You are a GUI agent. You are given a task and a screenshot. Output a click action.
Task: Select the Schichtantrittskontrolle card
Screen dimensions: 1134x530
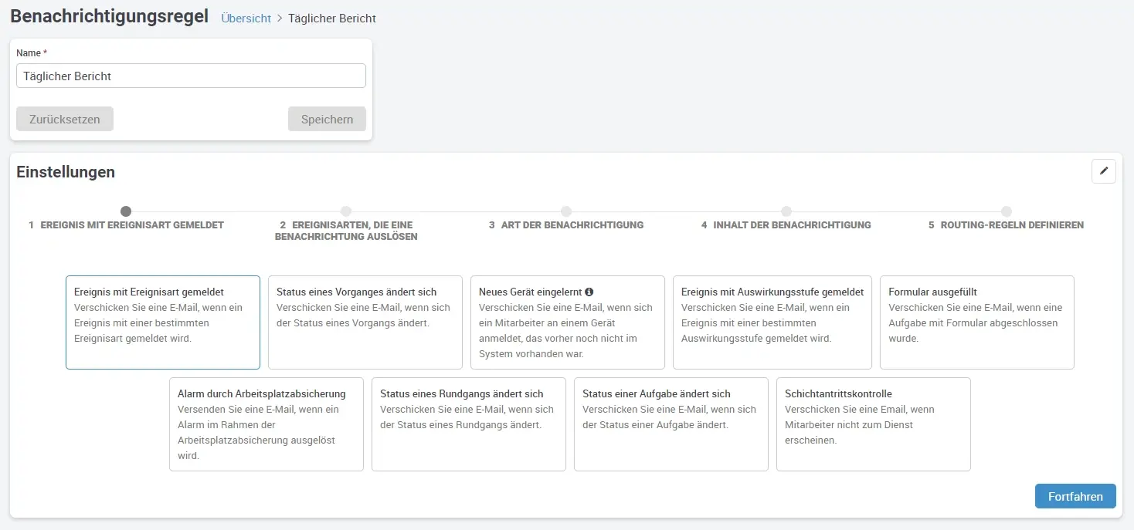[873, 424]
